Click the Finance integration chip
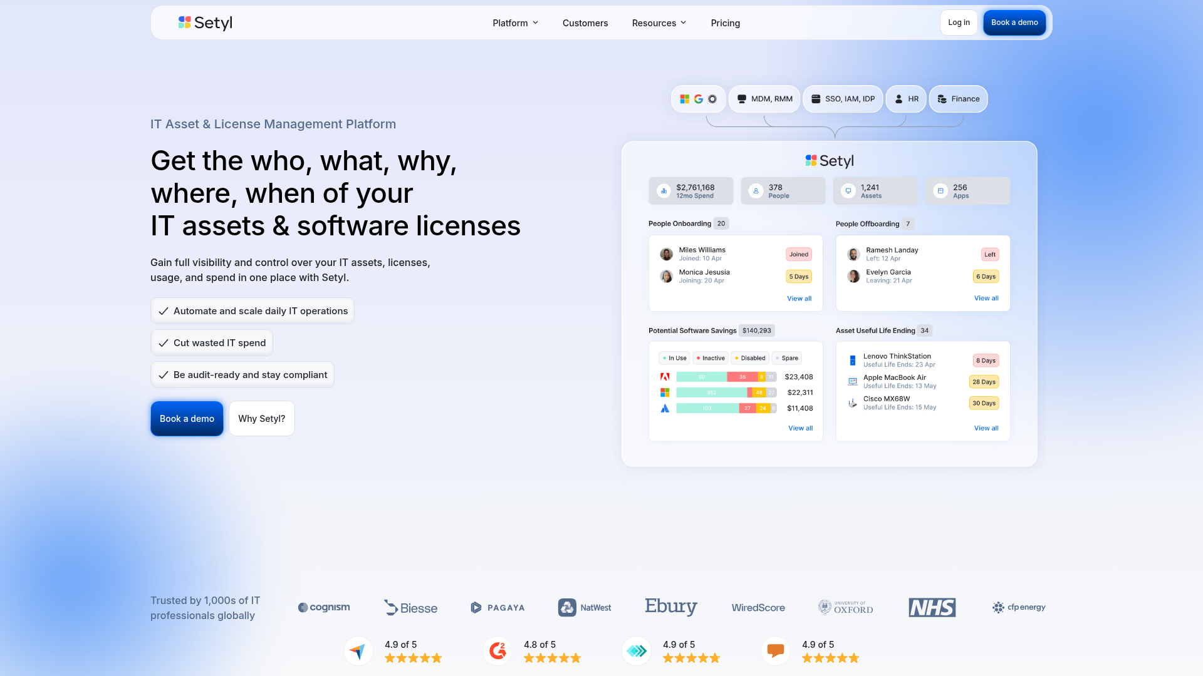The height and width of the screenshot is (676, 1203). [959, 99]
